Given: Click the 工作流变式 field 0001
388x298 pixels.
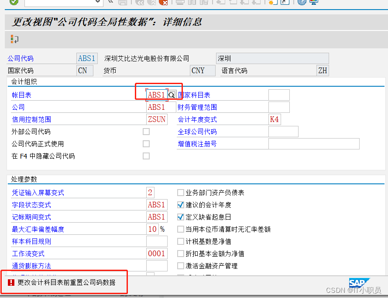Looking at the screenshot, I should (157, 254).
